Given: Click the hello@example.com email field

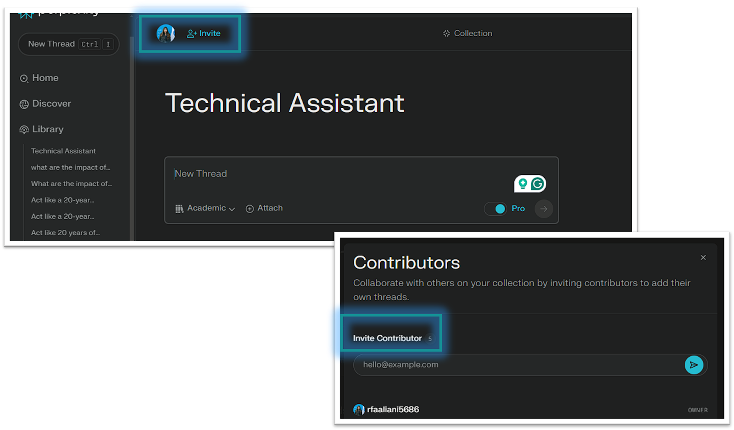Looking at the screenshot, I should point(514,365).
